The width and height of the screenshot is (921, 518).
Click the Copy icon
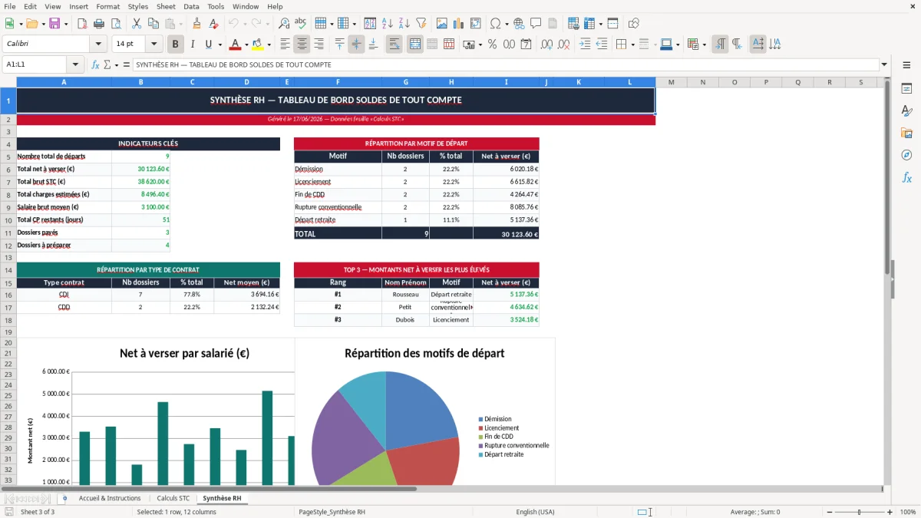(x=153, y=24)
